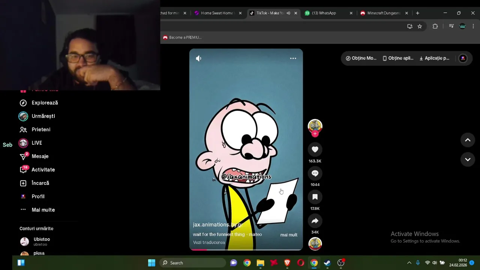Image resolution: width=480 pixels, height=270 pixels.
Task: Share the video with 34K shares
Action: click(x=315, y=221)
